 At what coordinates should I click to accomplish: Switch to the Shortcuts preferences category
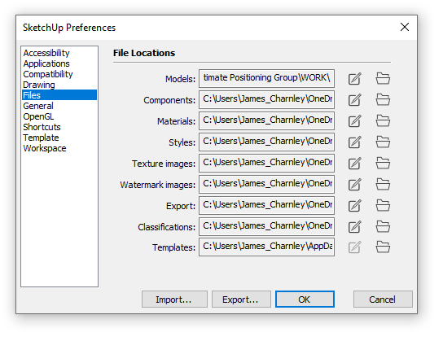click(x=42, y=127)
